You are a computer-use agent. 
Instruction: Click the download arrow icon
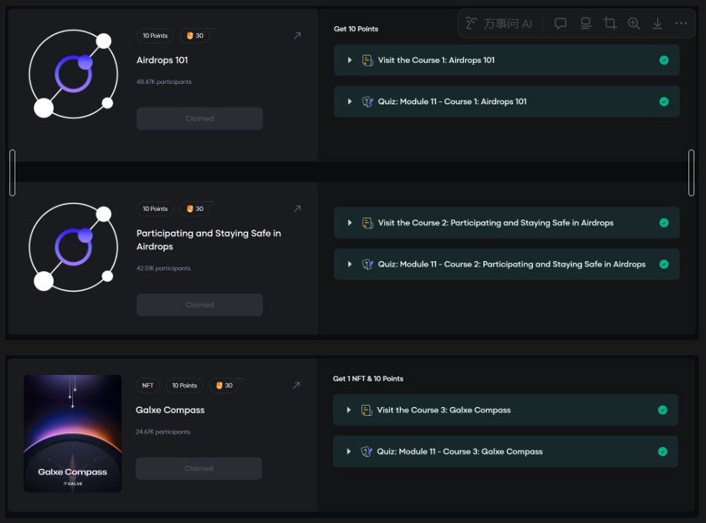coord(657,23)
